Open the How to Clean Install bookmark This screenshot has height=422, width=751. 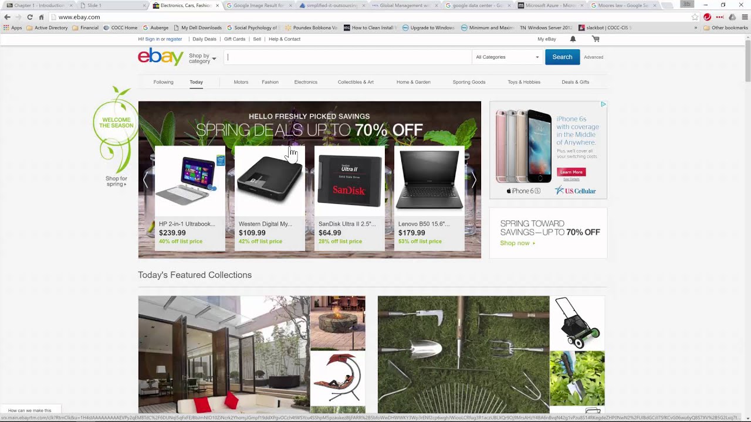coord(371,28)
